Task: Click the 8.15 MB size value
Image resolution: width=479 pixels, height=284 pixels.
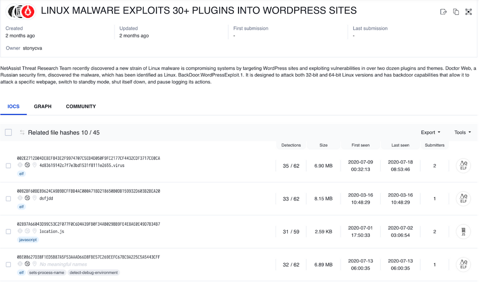Action: [323, 199]
